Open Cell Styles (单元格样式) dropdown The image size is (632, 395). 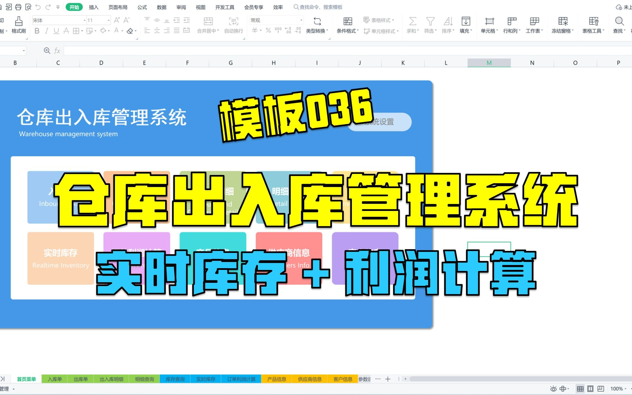[x=381, y=31]
